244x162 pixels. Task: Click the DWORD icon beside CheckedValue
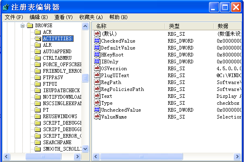click(x=97, y=41)
